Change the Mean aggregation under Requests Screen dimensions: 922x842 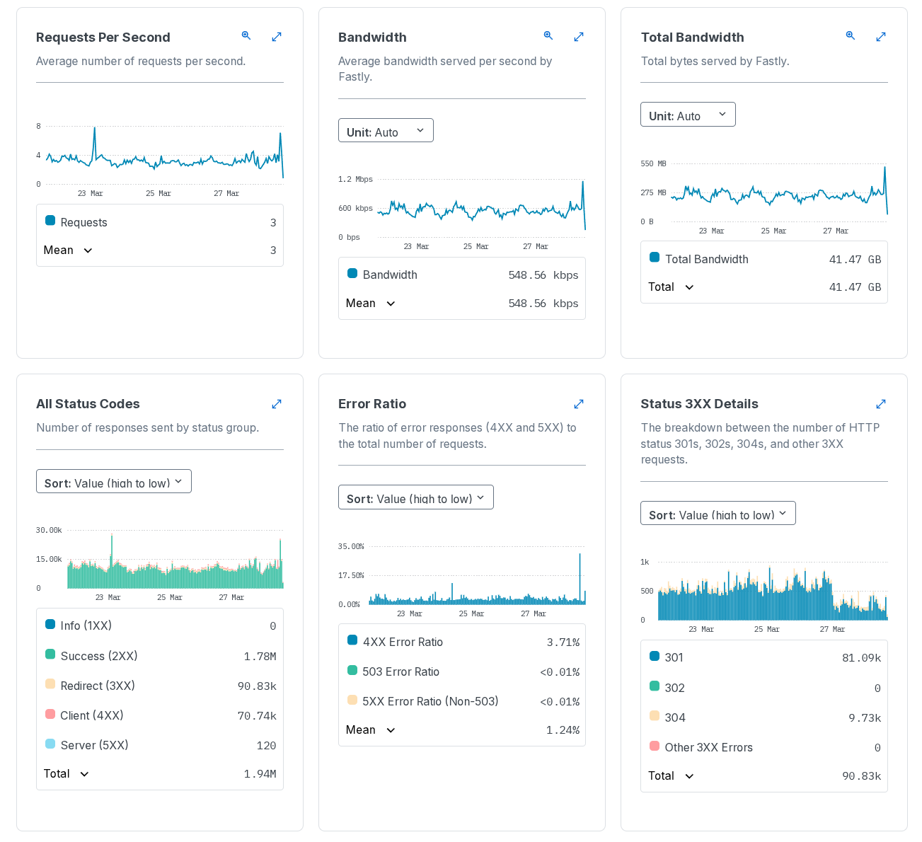pos(68,250)
